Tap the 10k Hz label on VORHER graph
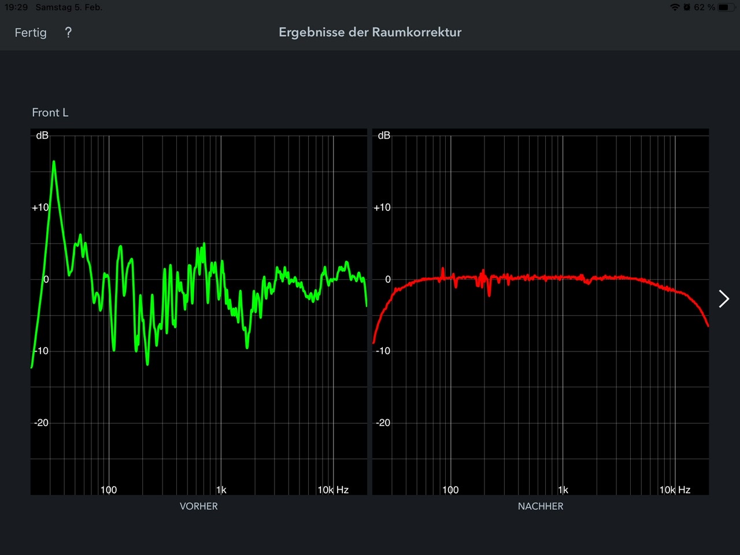The height and width of the screenshot is (555, 740). click(333, 490)
